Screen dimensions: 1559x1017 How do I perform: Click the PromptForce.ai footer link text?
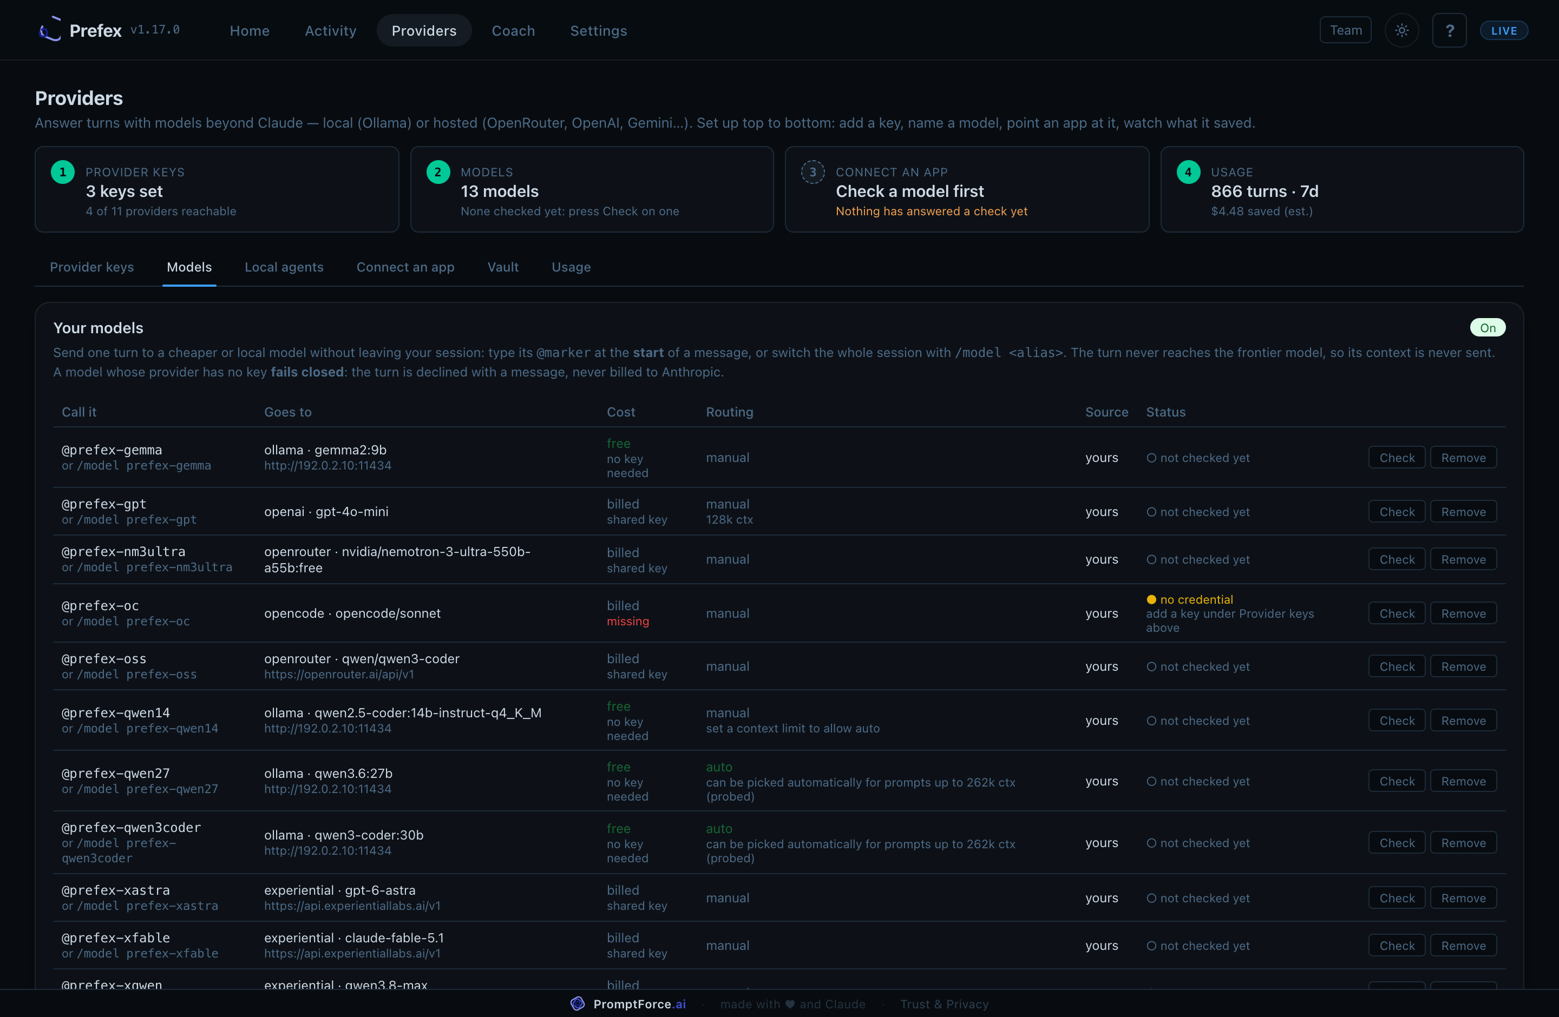pos(639,1004)
